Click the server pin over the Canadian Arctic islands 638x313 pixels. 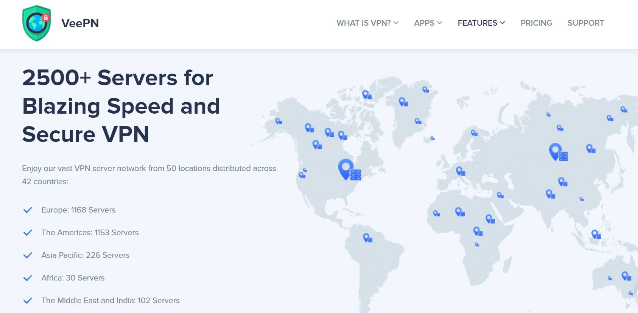[367, 95]
